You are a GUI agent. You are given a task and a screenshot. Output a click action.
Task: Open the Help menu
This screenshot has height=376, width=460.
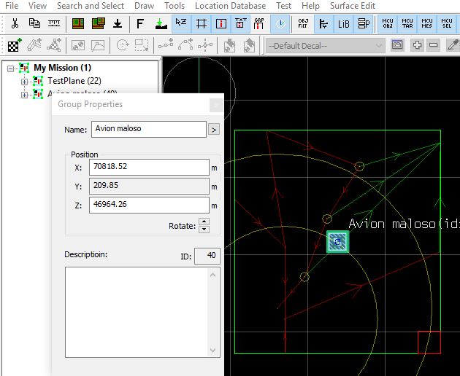click(310, 6)
